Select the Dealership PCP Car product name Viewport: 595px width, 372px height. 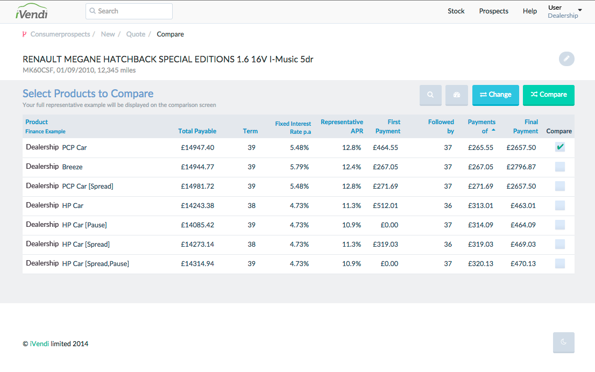[56, 147]
